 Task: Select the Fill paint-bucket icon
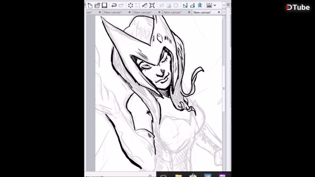145,5
